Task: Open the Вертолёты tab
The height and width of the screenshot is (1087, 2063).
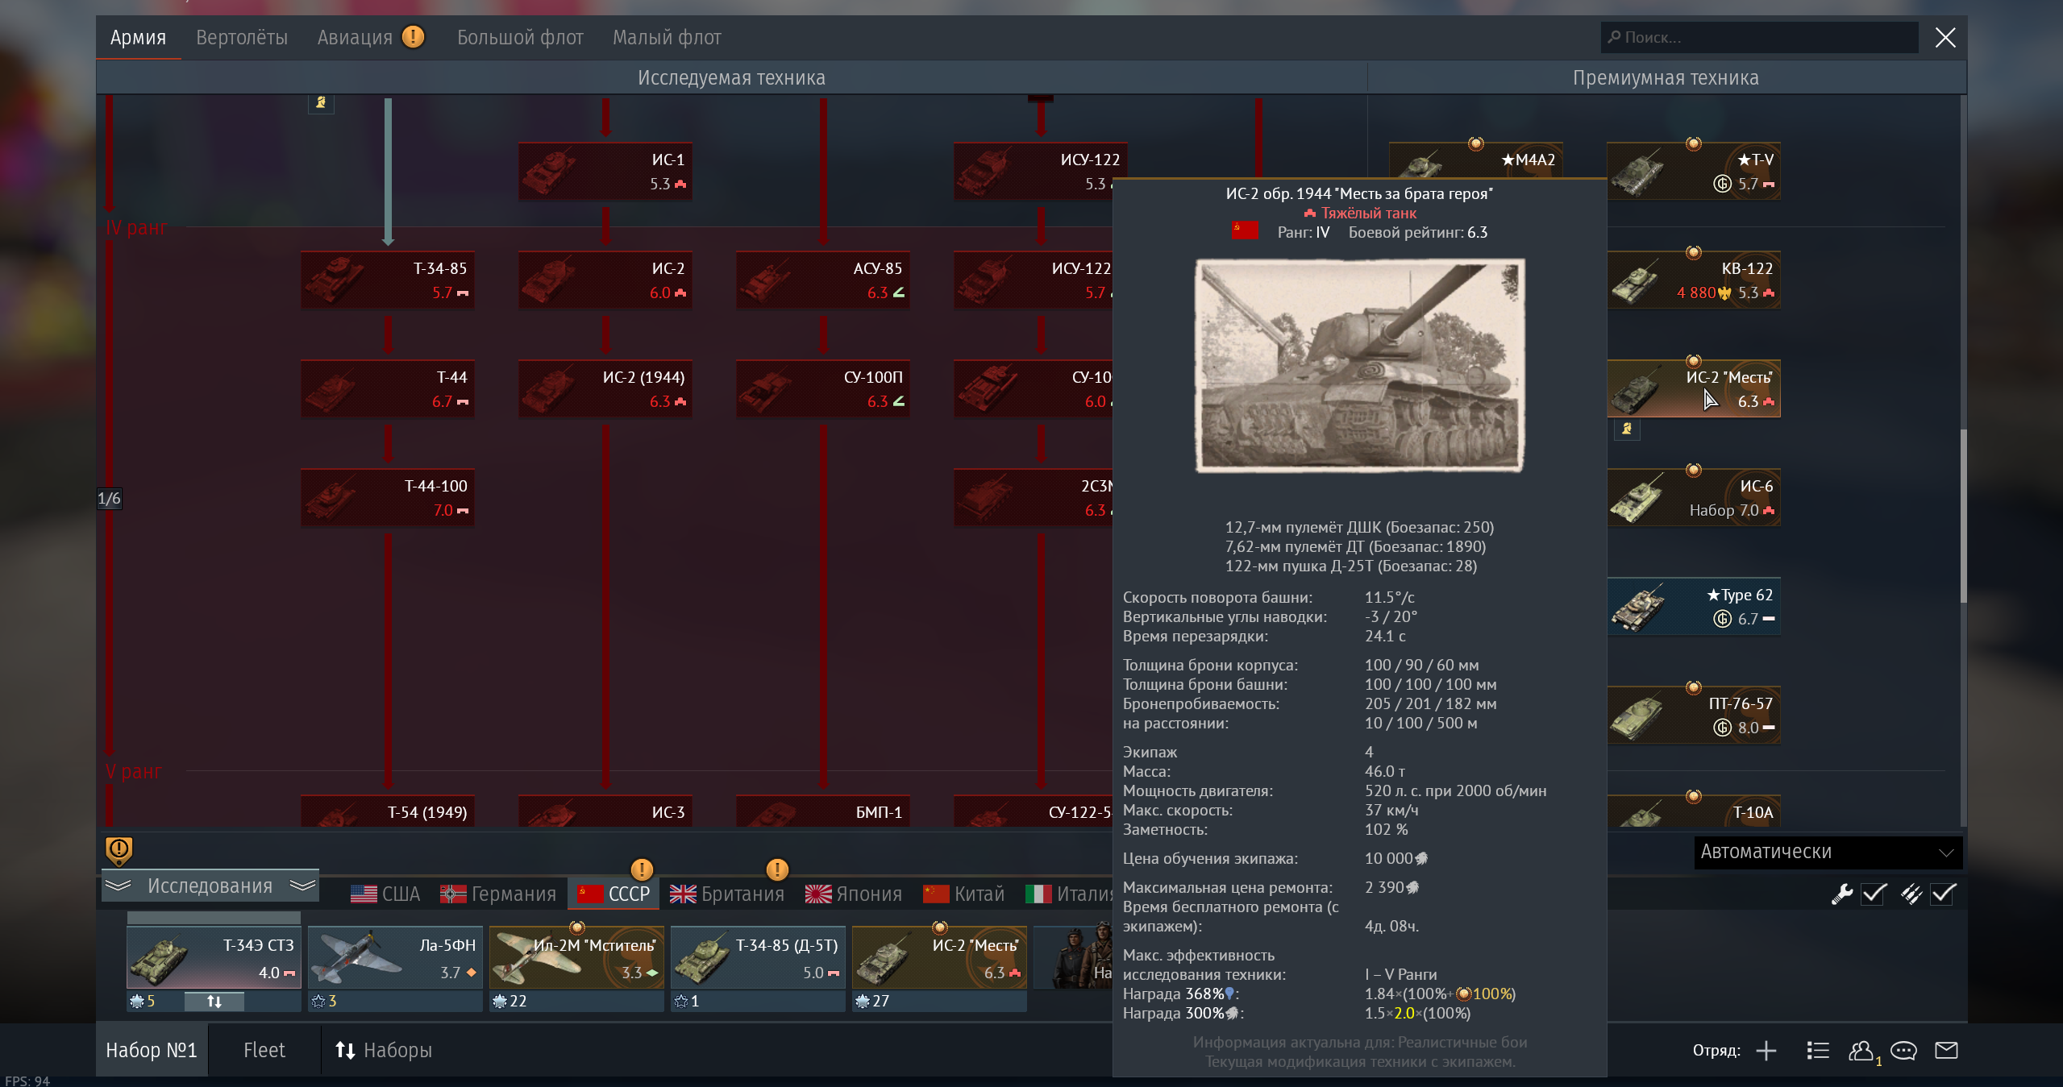Action: point(242,38)
